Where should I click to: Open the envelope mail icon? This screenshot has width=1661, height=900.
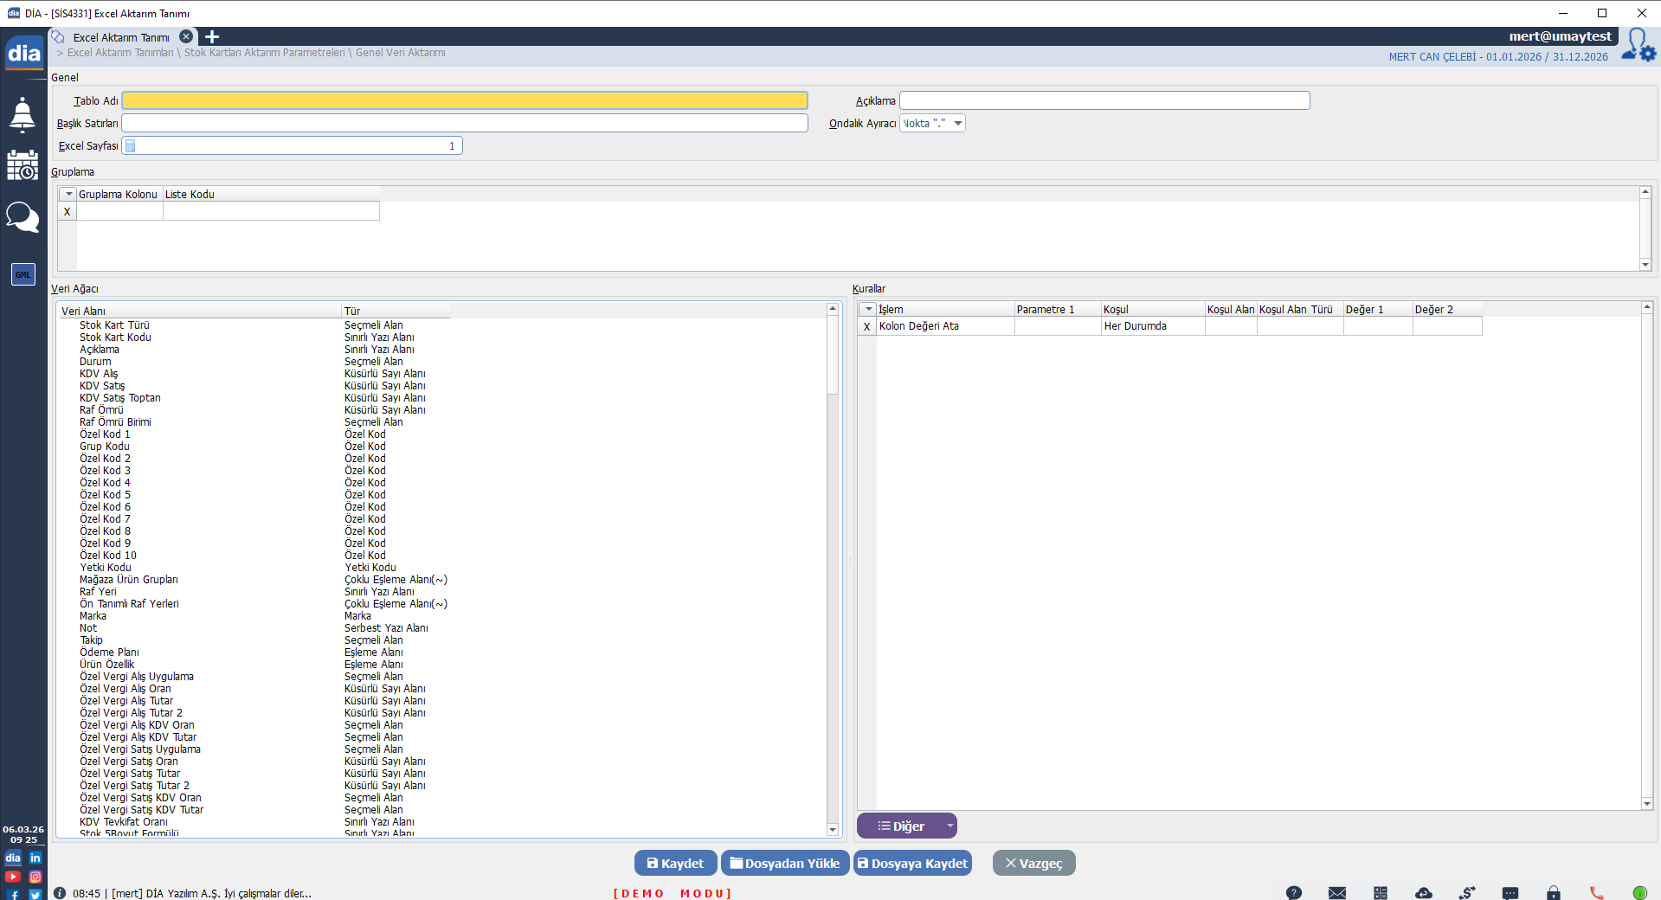tap(1336, 892)
